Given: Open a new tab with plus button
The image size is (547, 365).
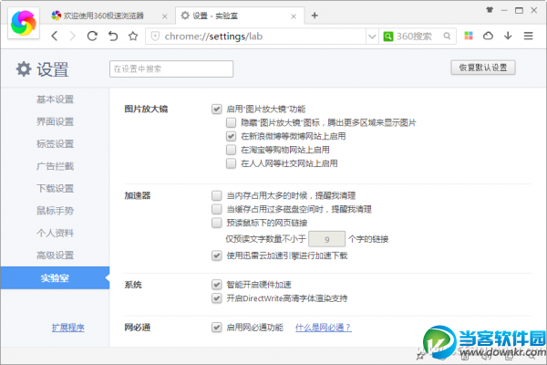Looking at the screenshot, I should coord(315,16).
